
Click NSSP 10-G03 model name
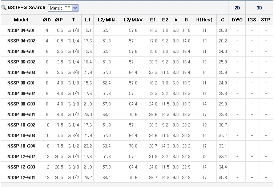[21, 136]
